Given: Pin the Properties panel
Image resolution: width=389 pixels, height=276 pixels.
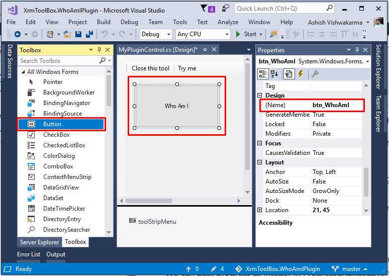Looking at the screenshot, I should pyautogui.click(x=357, y=50).
